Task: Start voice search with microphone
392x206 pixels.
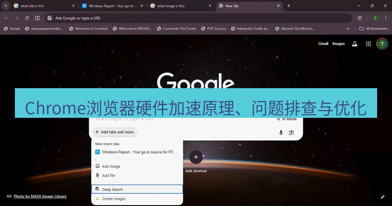Action: [281, 133]
